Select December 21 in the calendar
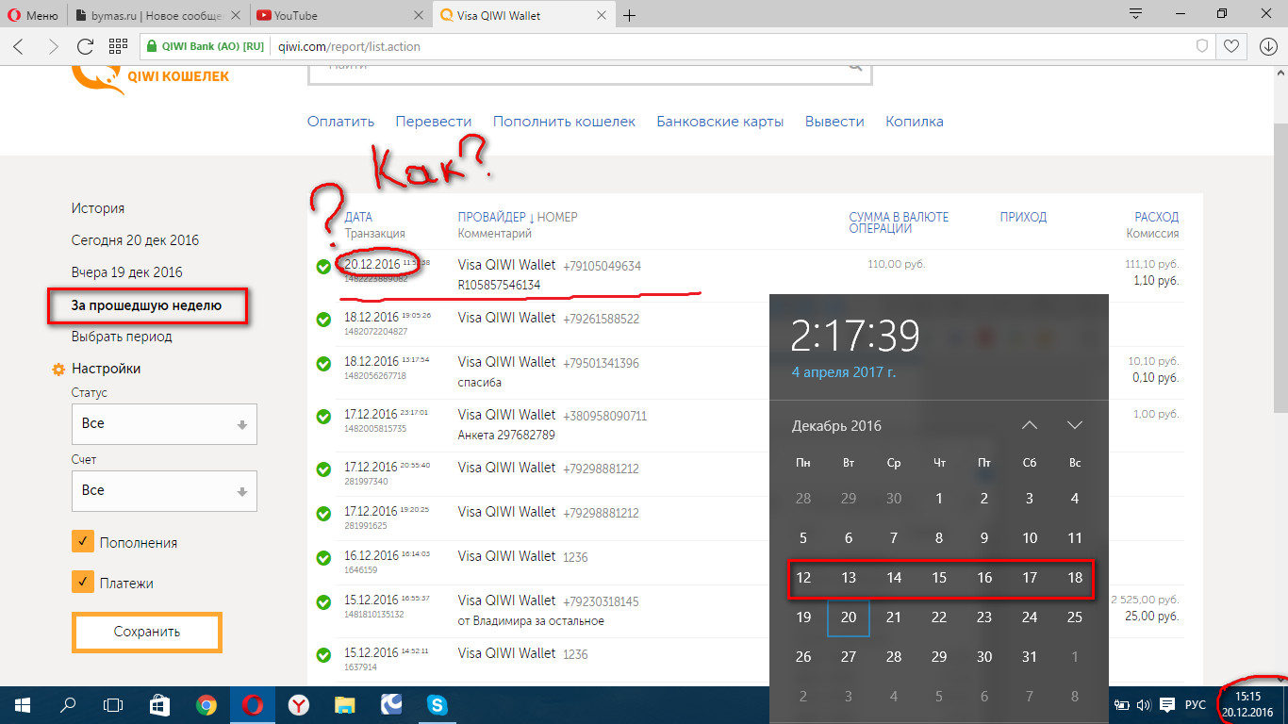 point(894,617)
